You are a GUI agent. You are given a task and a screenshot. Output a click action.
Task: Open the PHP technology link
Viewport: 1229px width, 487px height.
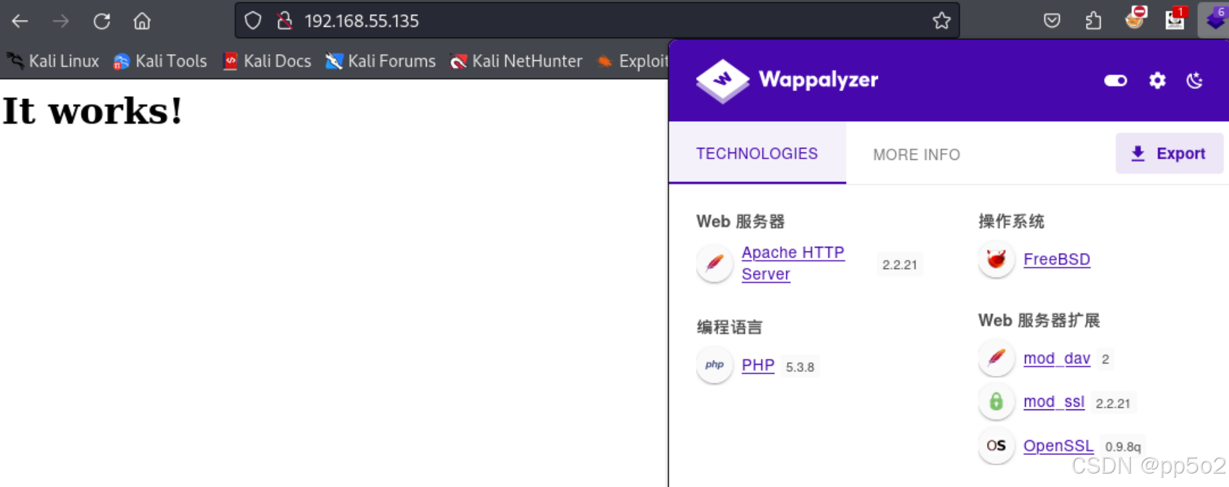[x=758, y=365]
